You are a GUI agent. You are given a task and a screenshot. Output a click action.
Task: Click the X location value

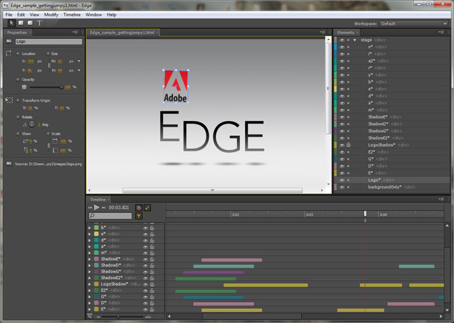click(30, 61)
